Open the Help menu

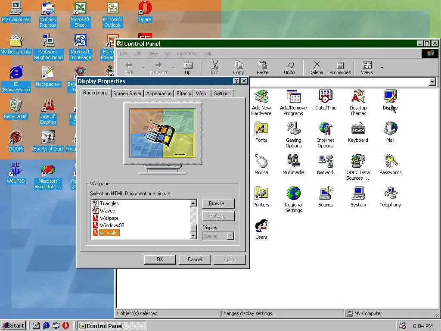pos(208,53)
